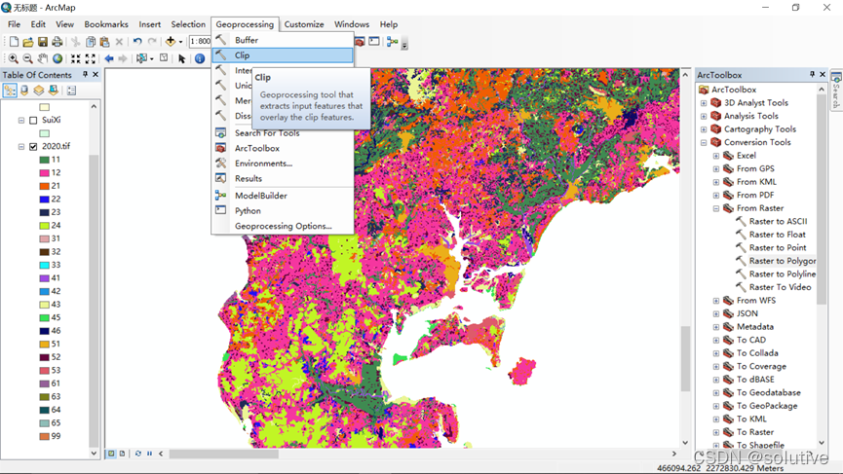The image size is (843, 474).
Task: Click the Add Data button
Action: coord(171,41)
